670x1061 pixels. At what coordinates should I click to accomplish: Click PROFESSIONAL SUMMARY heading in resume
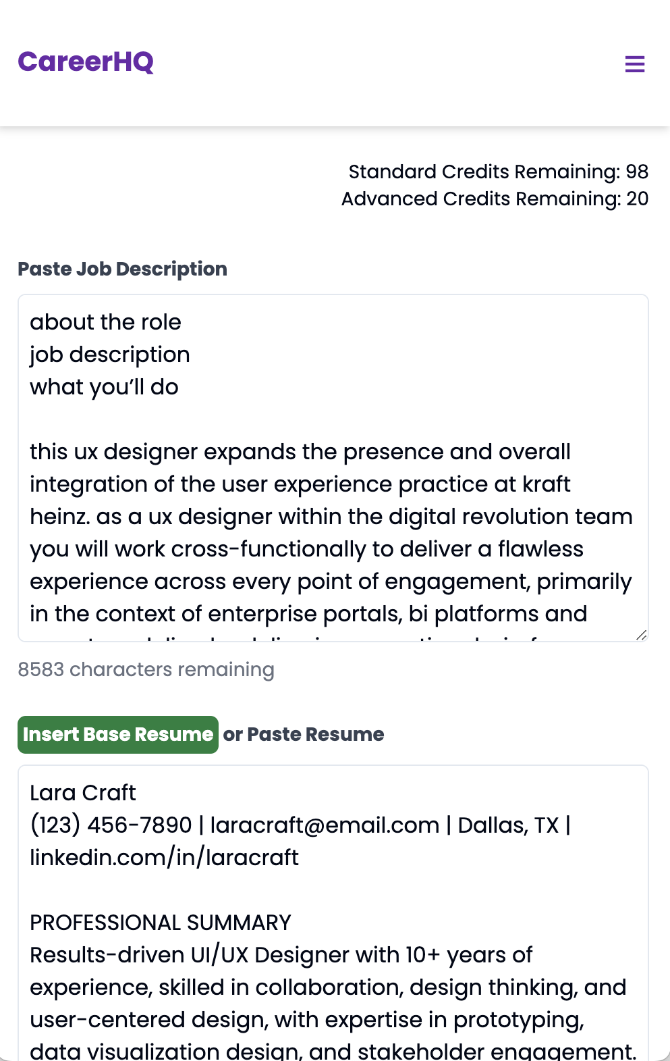pos(161,923)
